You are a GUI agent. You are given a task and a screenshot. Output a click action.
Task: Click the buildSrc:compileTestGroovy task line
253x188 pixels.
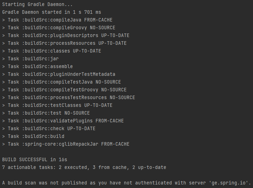64,90
